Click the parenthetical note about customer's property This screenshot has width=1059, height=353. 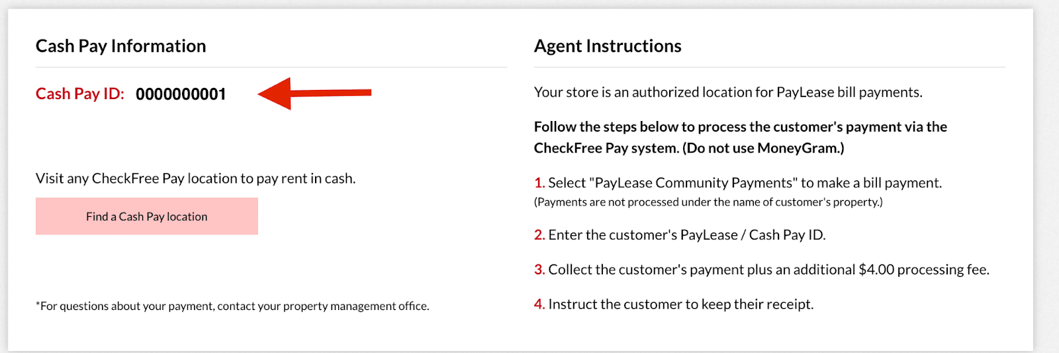coord(708,202)
